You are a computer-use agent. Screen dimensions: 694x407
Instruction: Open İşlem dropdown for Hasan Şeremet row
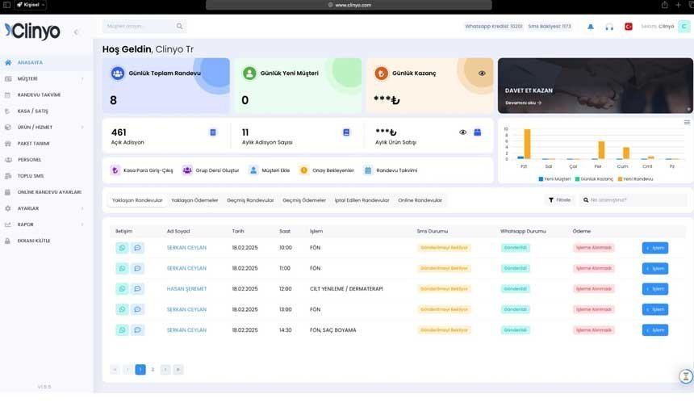[655, 289]
